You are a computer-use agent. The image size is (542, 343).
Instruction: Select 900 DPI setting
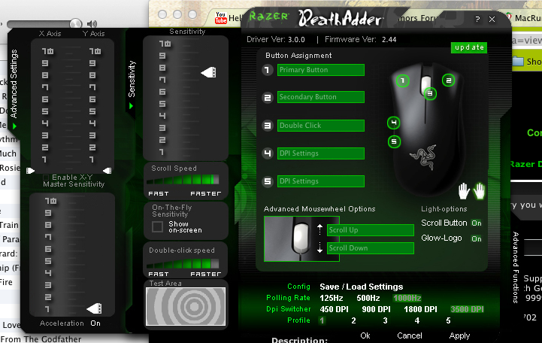[x=376, y=309]
